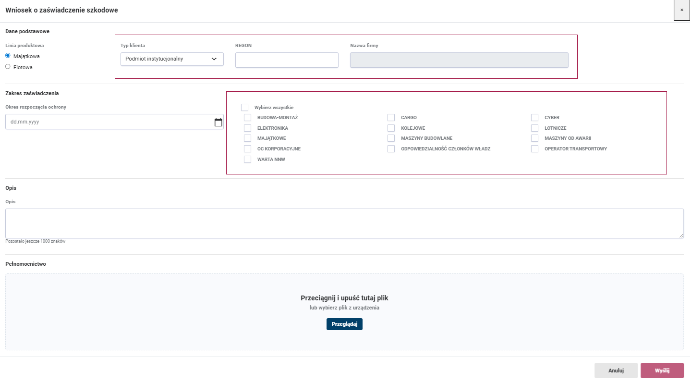Tick the OPERATOR TRANSPORTOWY checkbox
The height and width of the screenshot is (383, 691).
click(x=535, y=149)
